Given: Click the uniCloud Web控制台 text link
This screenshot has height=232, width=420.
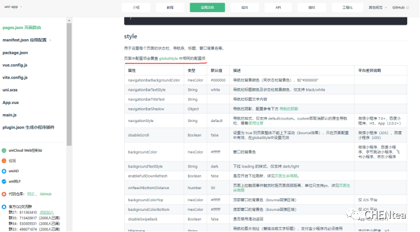Looking at the screenshot, I should 25,150.
